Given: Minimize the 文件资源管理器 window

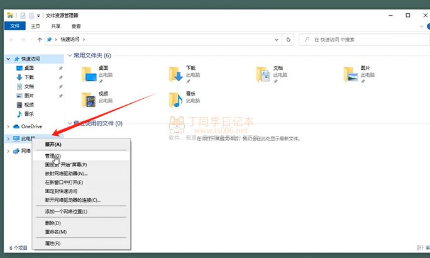Looking at the screenshot, I should (x=391, y=15).
